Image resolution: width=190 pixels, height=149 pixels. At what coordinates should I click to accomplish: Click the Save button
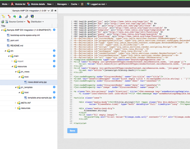coord(72,131)
